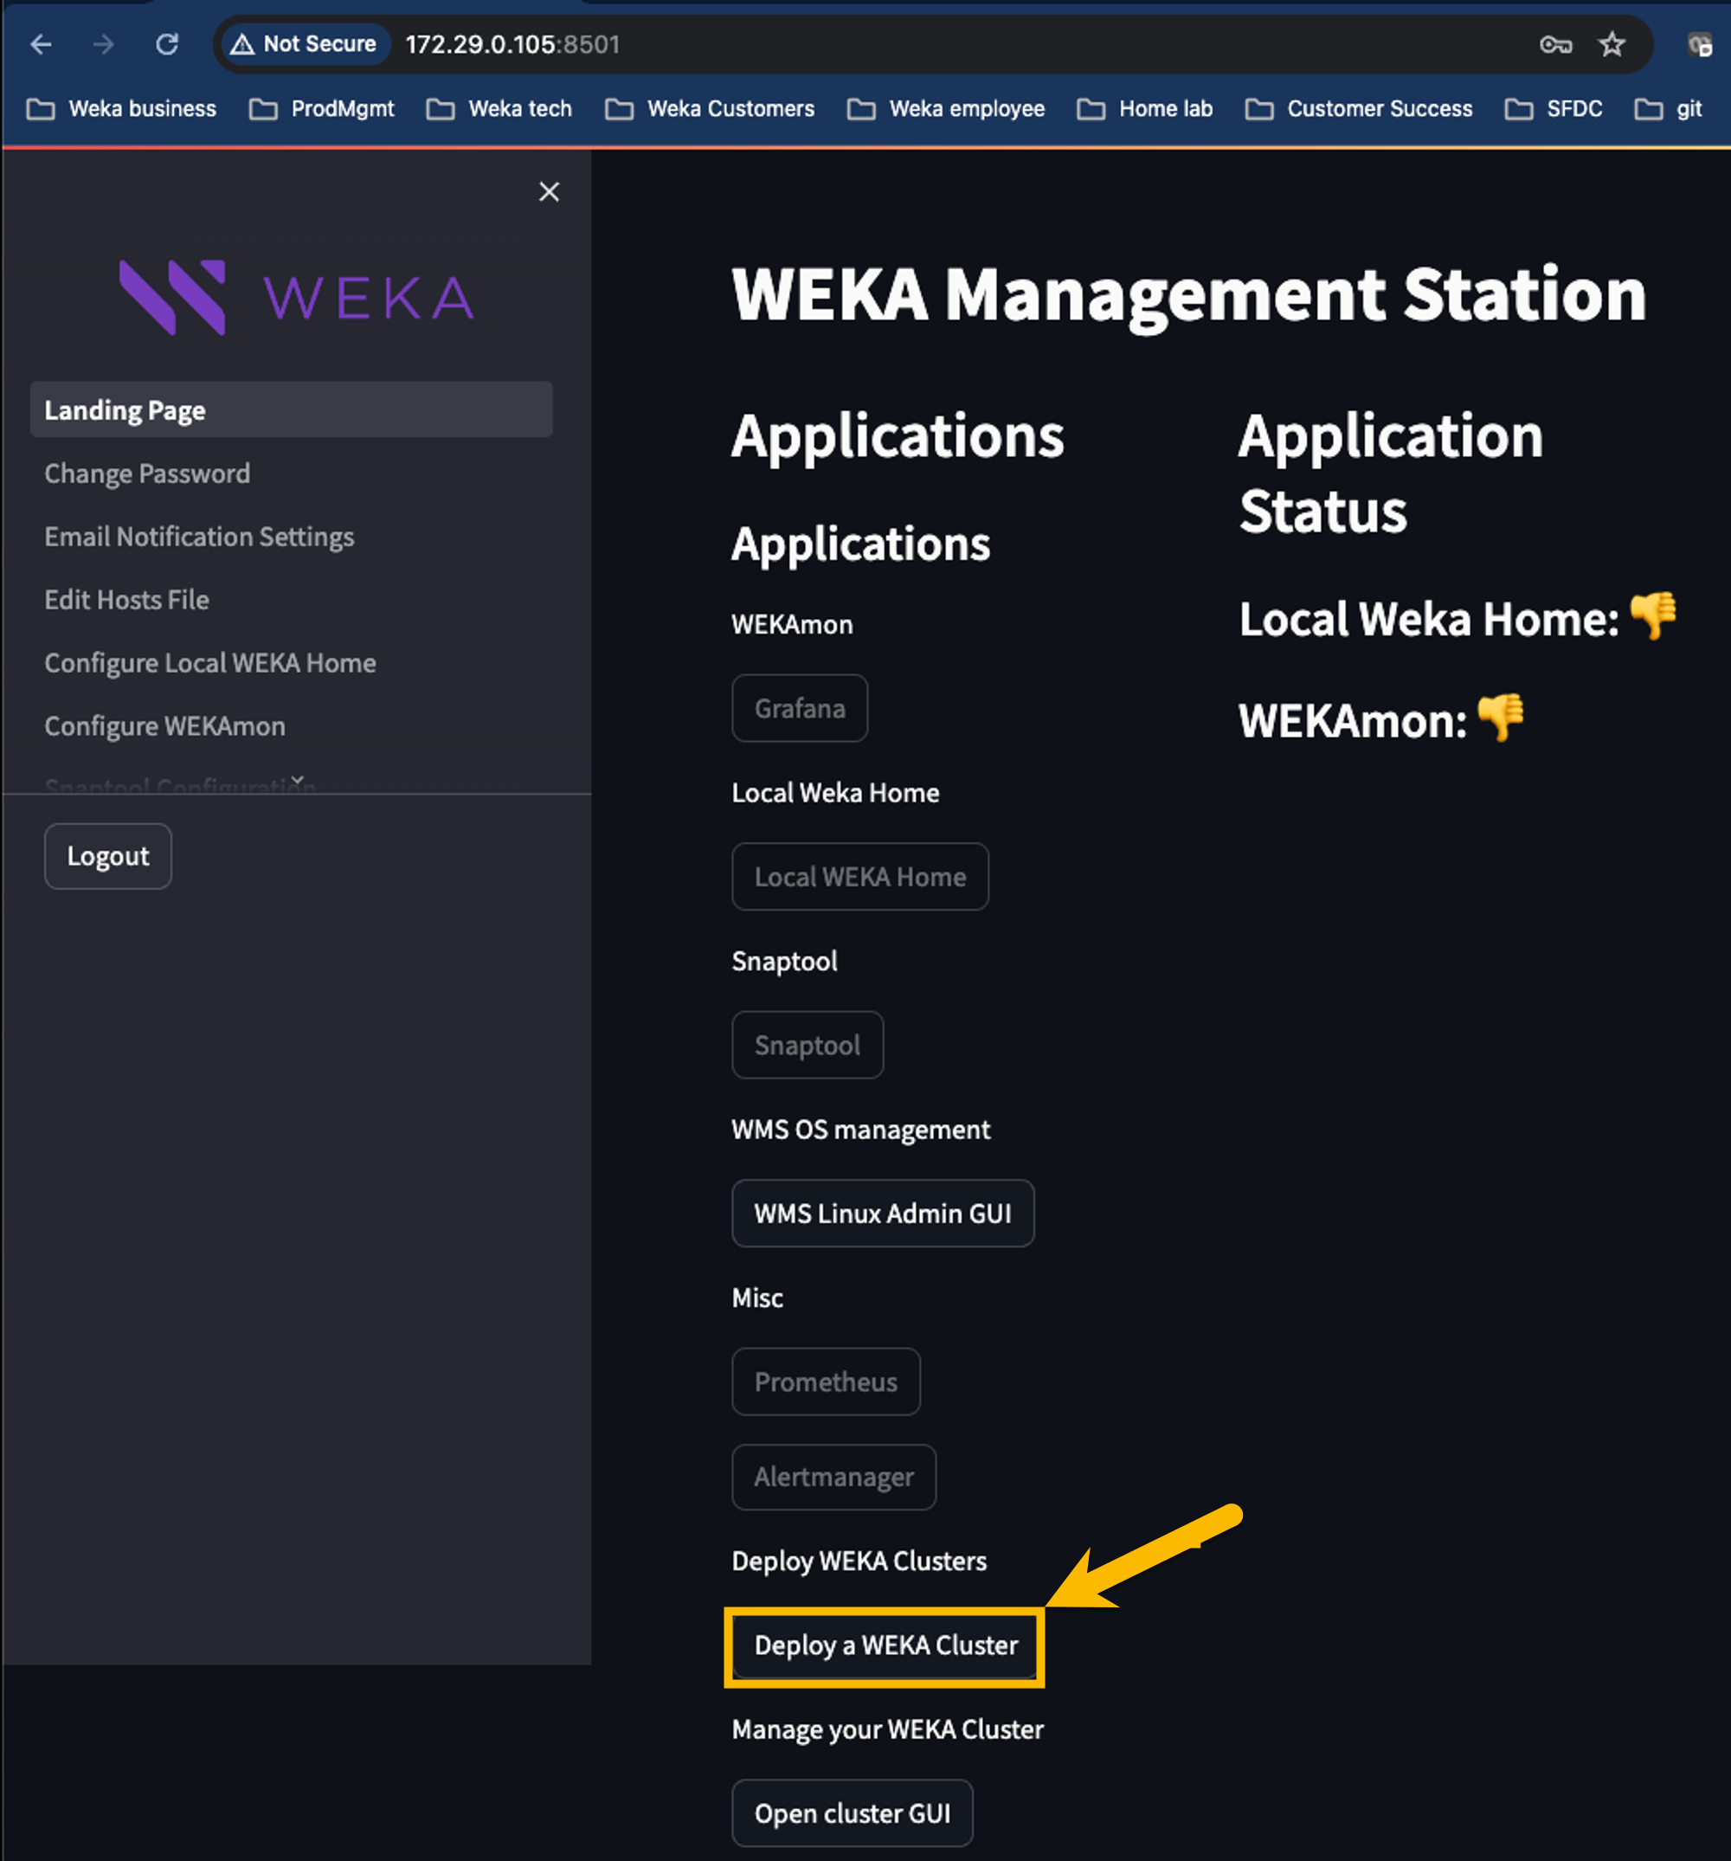Click the Deploy a WEKA Cluster button
The height and width of the screenshot is (1861, 1731).
[885, 1645]
